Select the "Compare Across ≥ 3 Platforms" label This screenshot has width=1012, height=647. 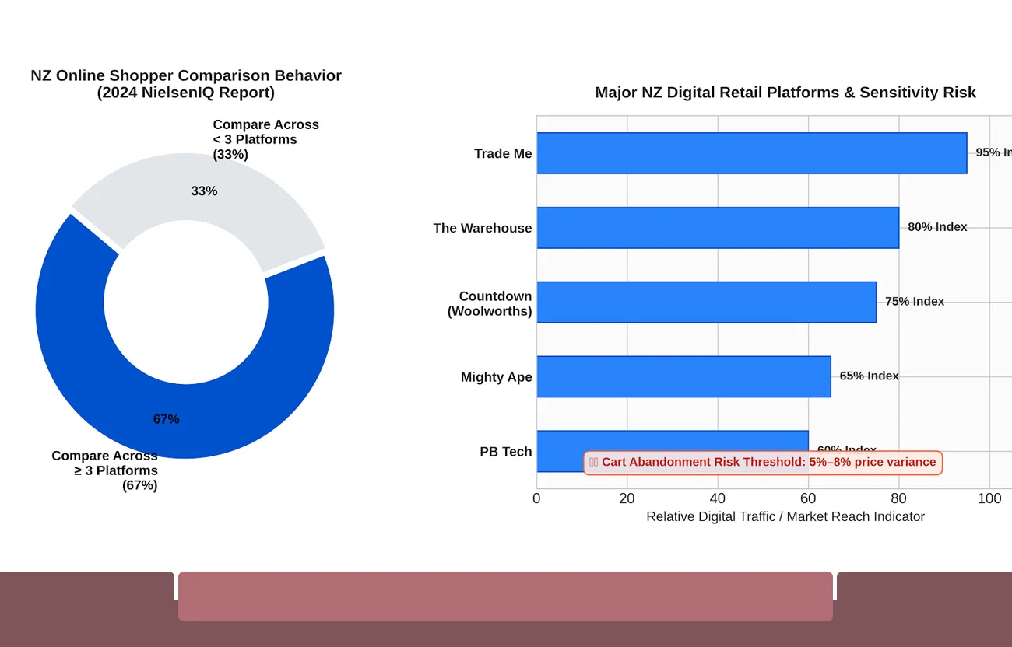[104, 470]
